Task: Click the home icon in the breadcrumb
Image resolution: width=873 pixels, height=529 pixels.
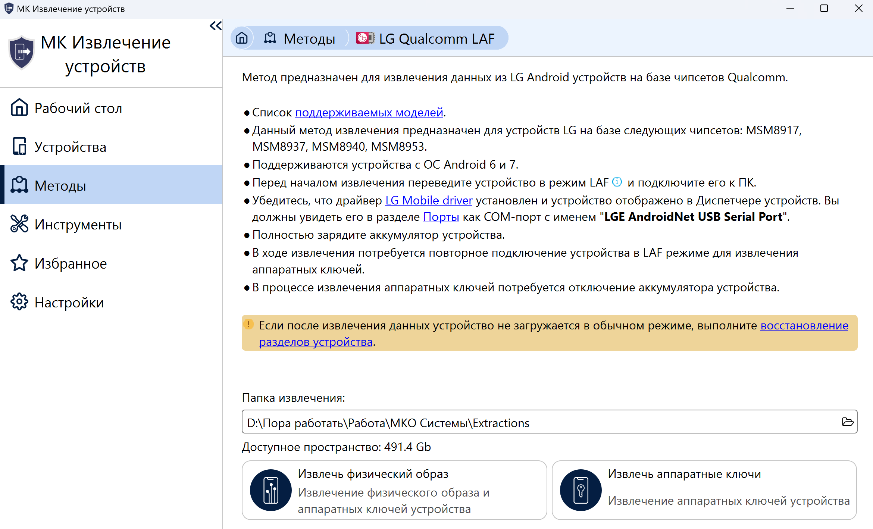Action: point(242,38)
